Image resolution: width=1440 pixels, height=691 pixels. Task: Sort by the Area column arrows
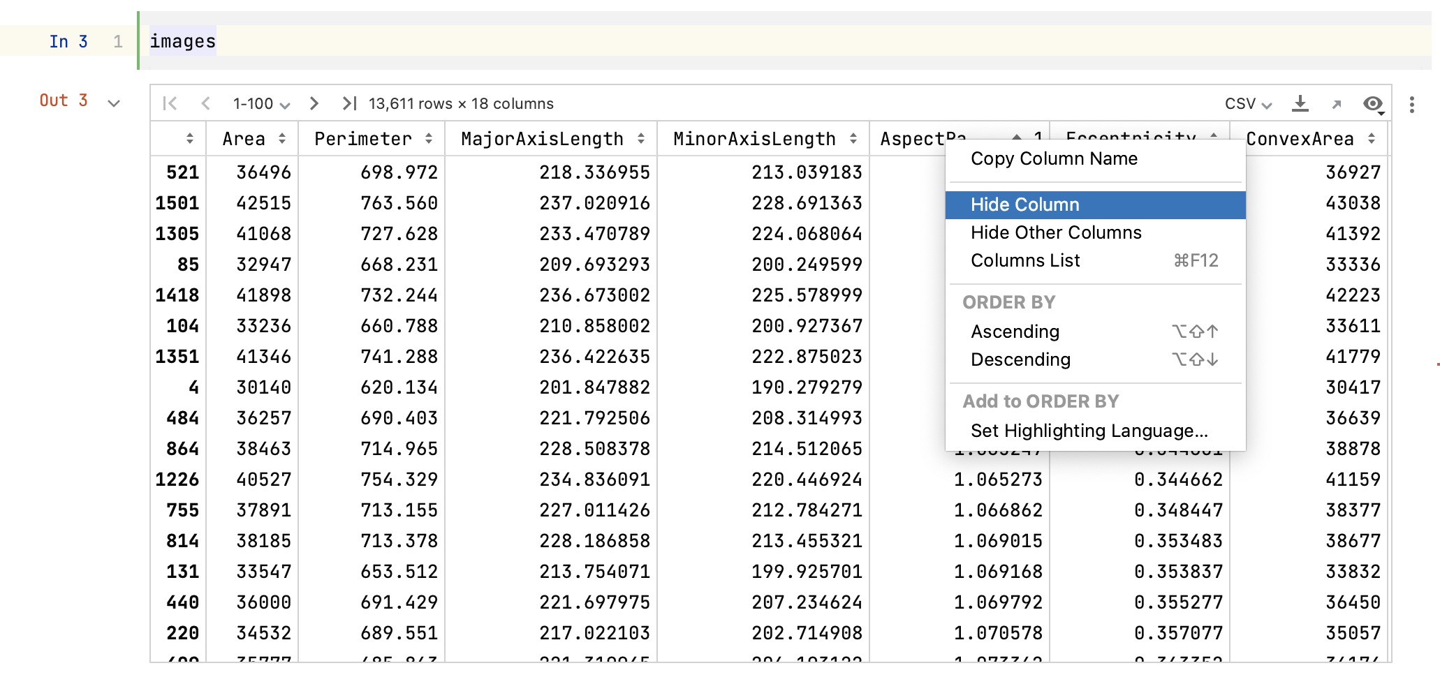(282, 138)
